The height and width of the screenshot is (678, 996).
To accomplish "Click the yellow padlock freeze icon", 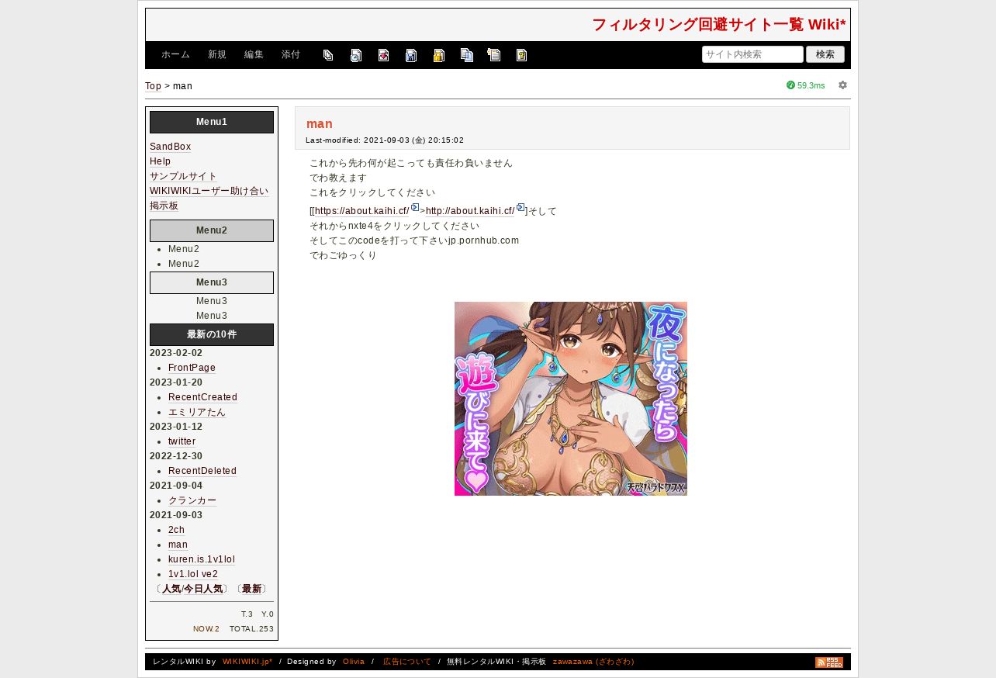I will tap(439, 55).
